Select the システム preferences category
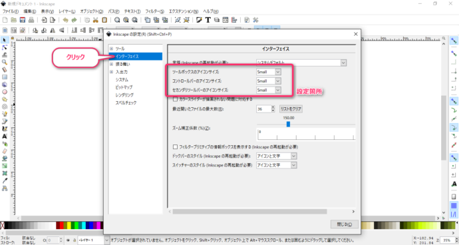The height and width of the screenshot is (245, 459). [122, 80]
